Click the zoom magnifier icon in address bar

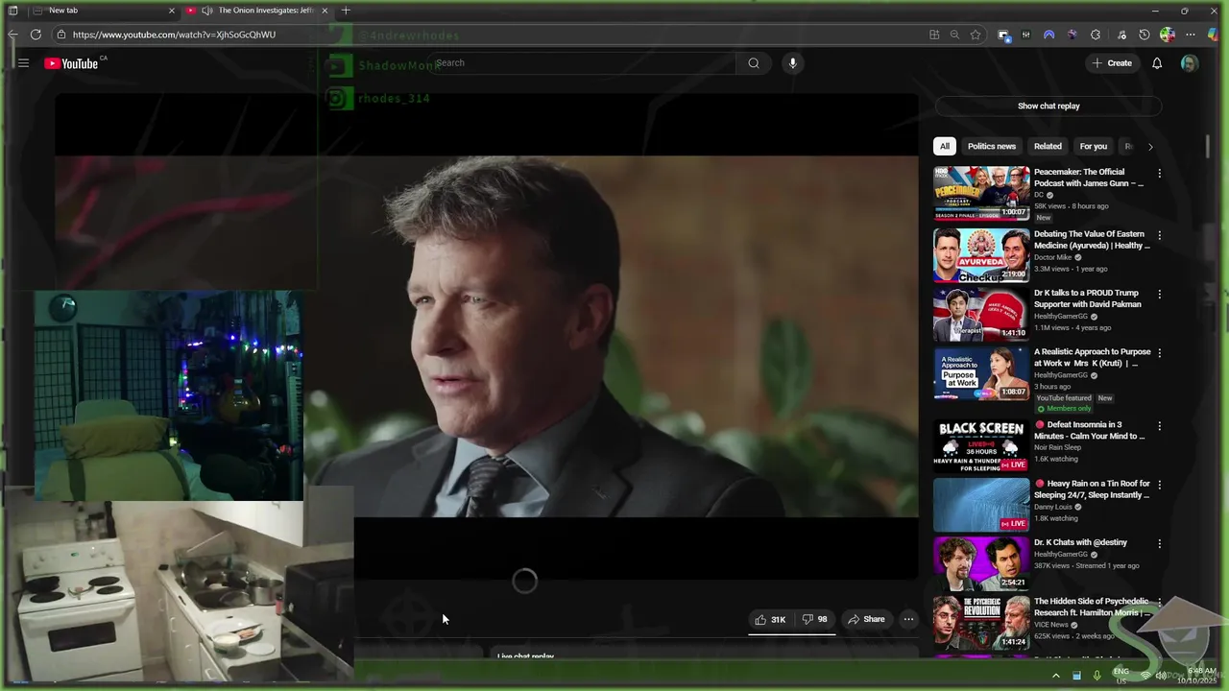954,35
